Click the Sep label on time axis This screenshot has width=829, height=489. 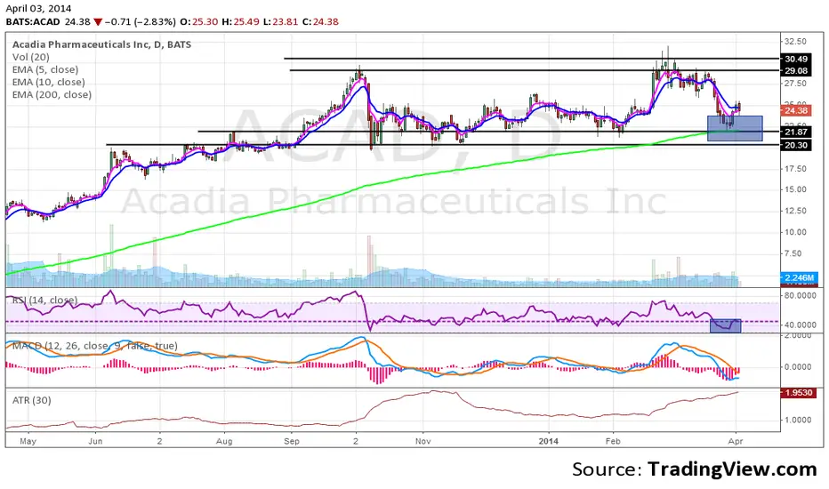coord(292,441)
